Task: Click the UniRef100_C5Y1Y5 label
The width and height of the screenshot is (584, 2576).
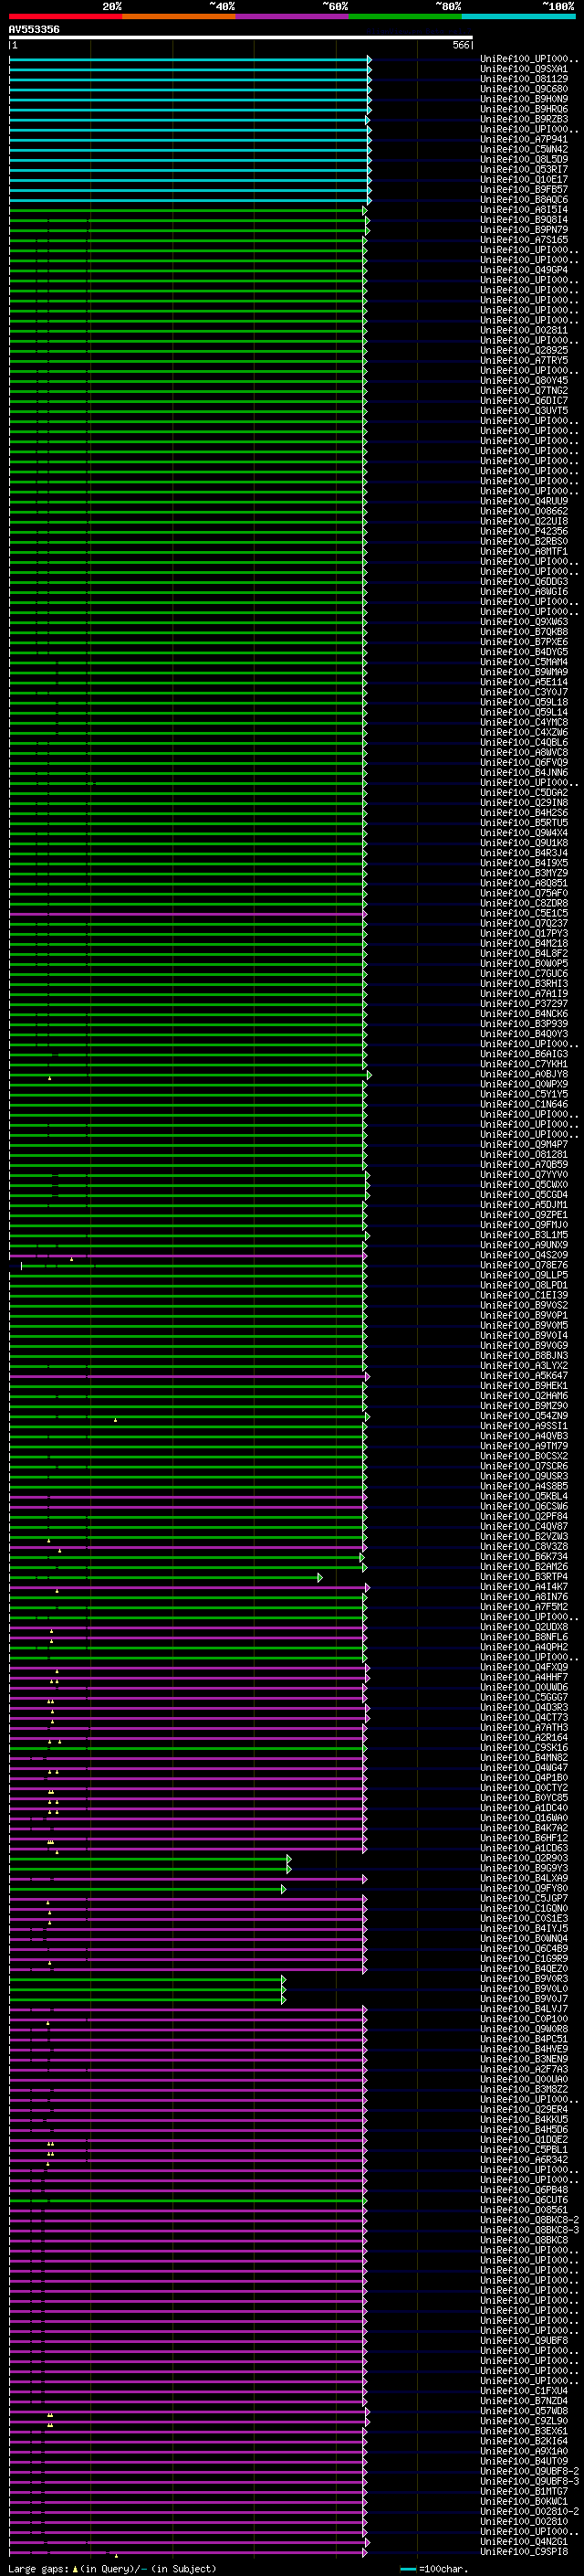Action: (x=524, y=1095)
